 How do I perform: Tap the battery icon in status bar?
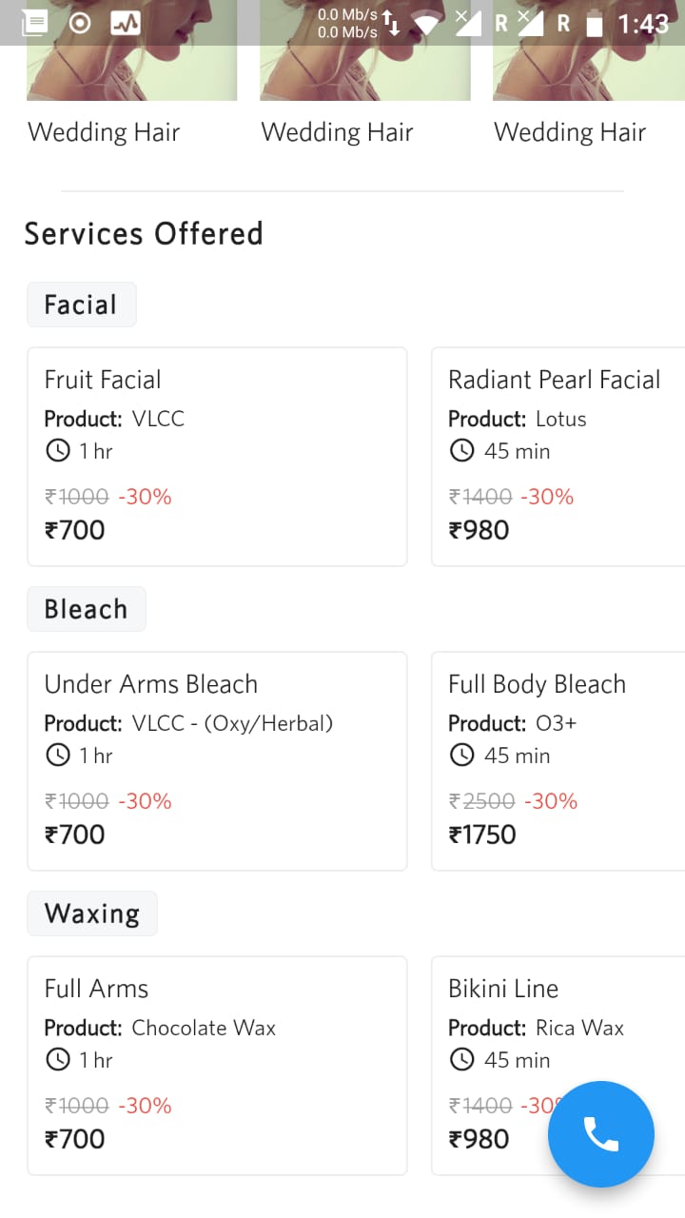tap(595, 24)
